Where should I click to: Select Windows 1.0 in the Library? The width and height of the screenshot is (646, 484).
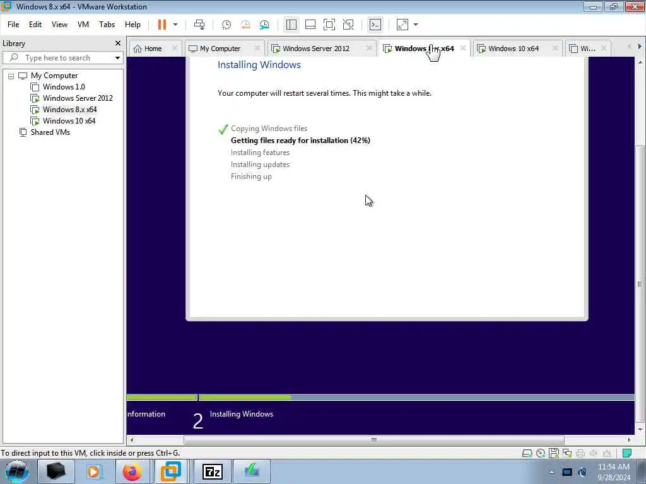[64, 87]
